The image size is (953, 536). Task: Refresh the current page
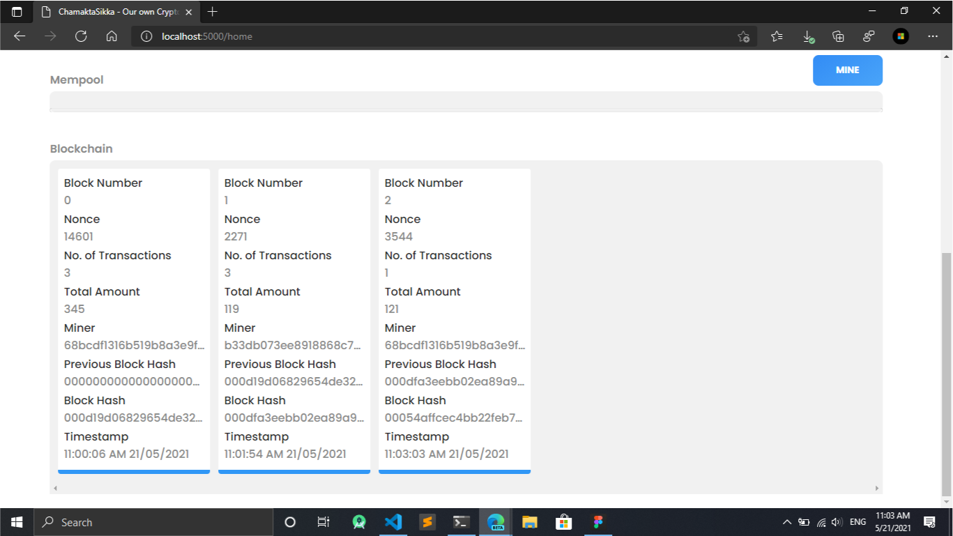coord(81,36)
